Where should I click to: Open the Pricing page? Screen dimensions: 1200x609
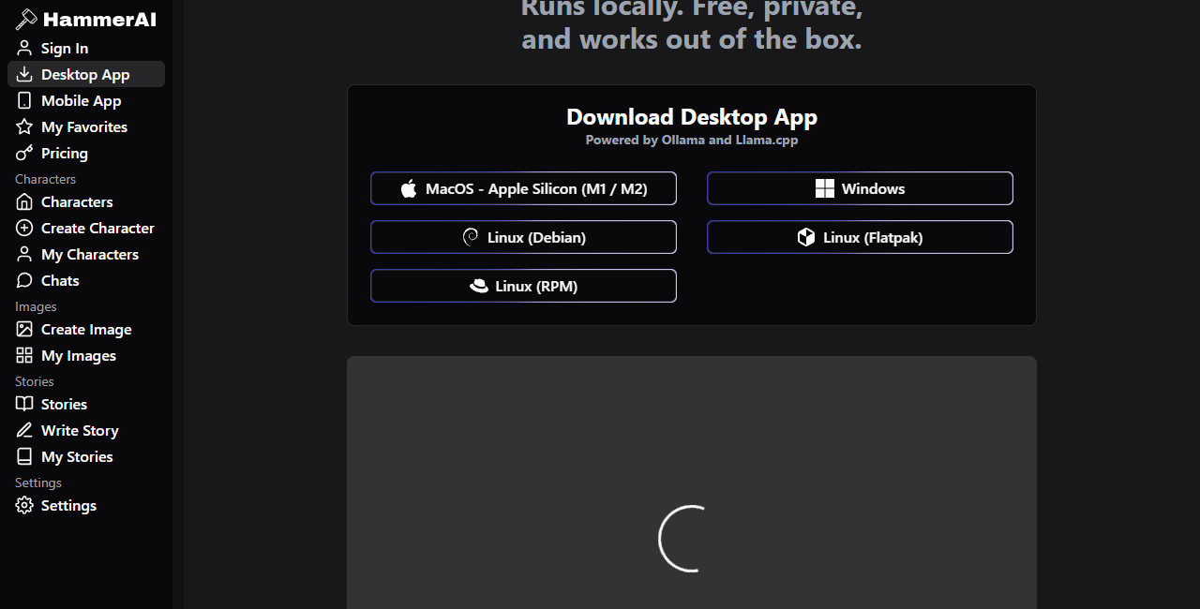86,153
